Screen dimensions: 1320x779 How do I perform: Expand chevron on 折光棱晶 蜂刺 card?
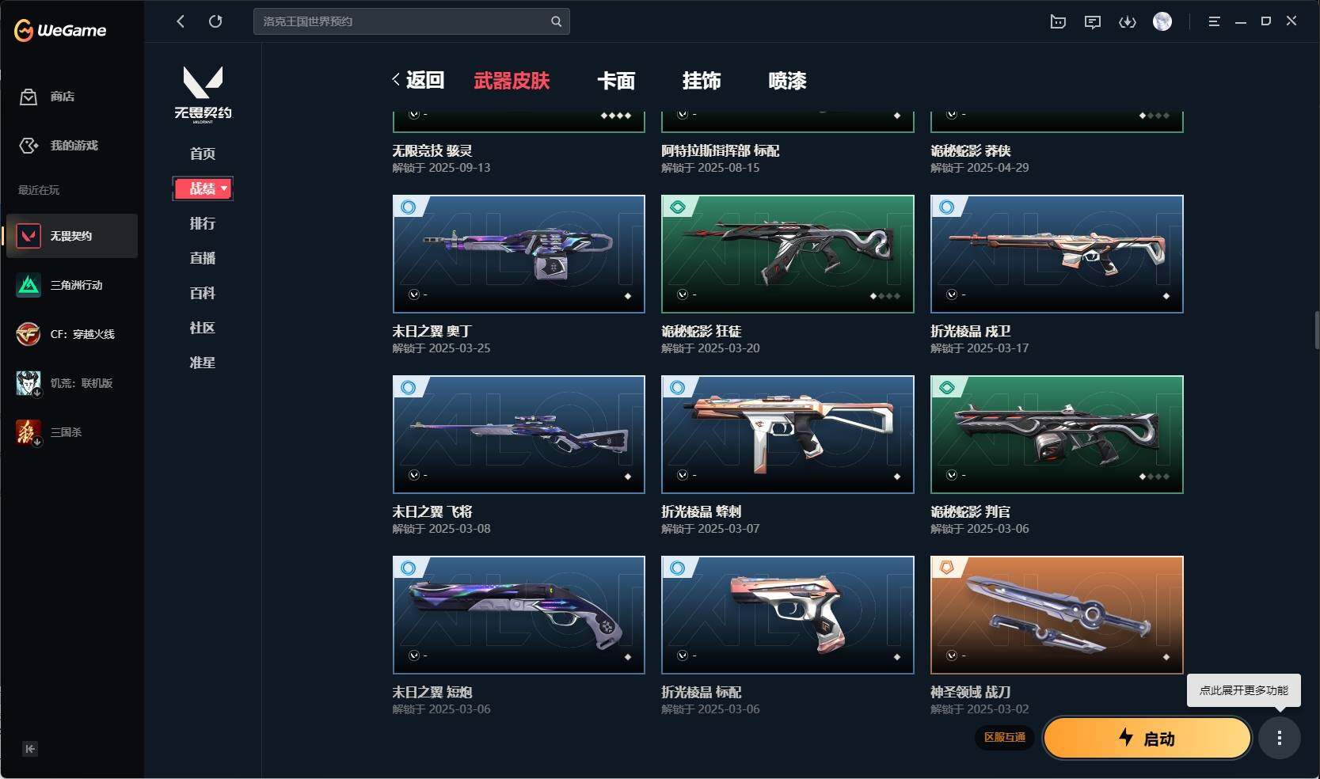pos(683,475)
